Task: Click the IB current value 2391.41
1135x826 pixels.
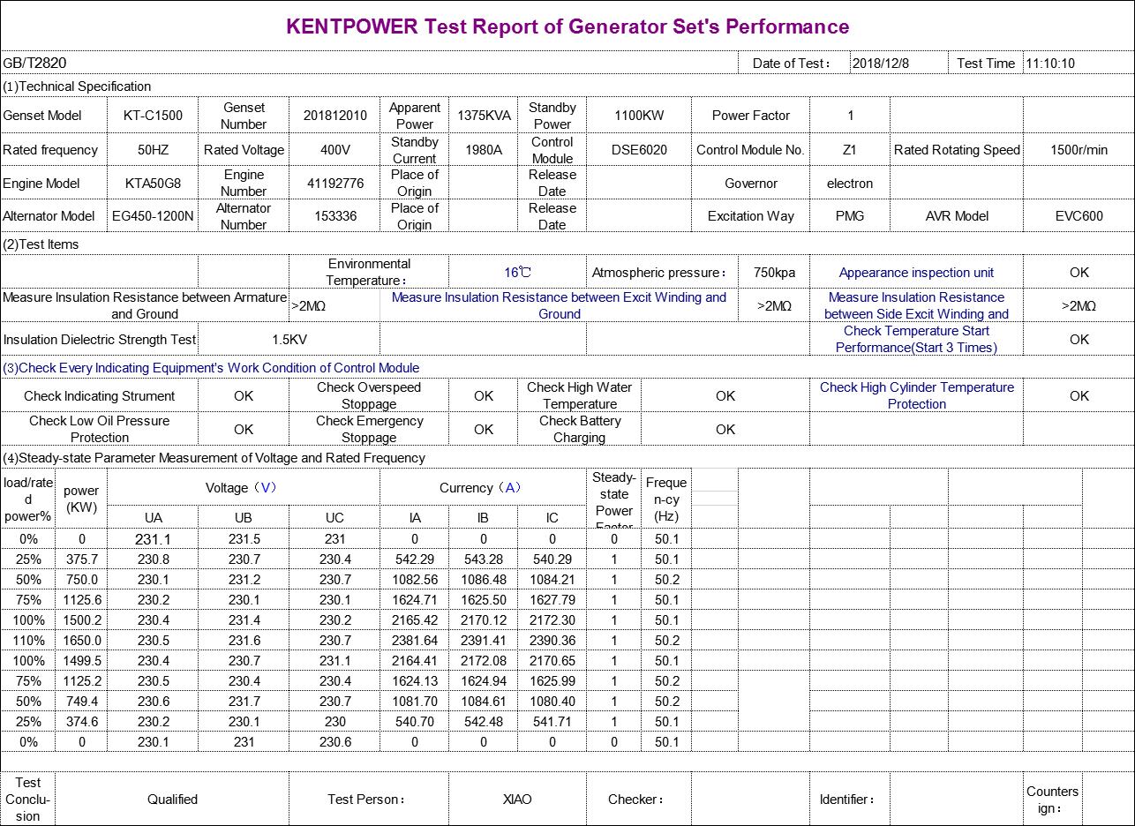Action: pyautogui.click(x=484, y=641)
